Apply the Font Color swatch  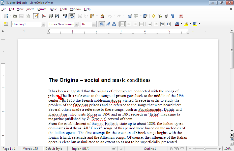[x=177, y=24]
